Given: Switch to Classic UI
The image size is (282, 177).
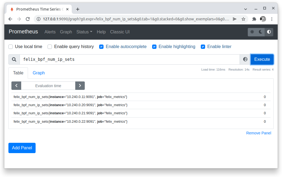Looking at the screenshot, I should click(120, 32).
